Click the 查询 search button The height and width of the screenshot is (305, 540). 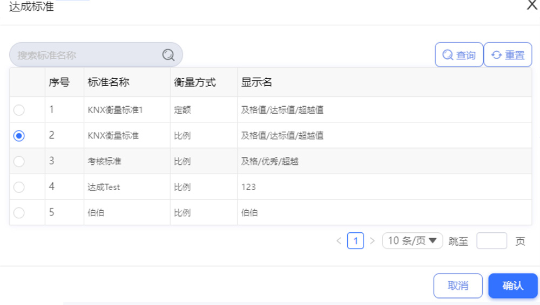click(459, 54)
